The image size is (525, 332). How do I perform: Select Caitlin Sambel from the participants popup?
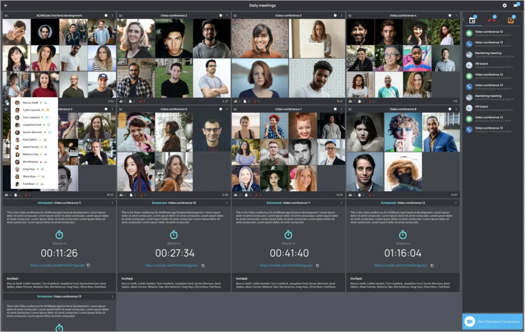click(x=31, y=110)
